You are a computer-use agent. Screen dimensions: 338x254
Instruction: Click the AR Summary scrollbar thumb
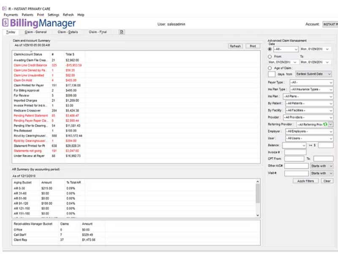point(258,193)
